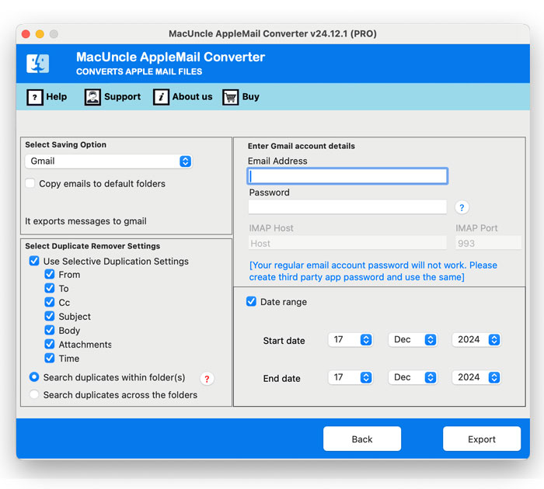Click the About us info icon
The image size is (544, 489).
[x=161, y=97]
